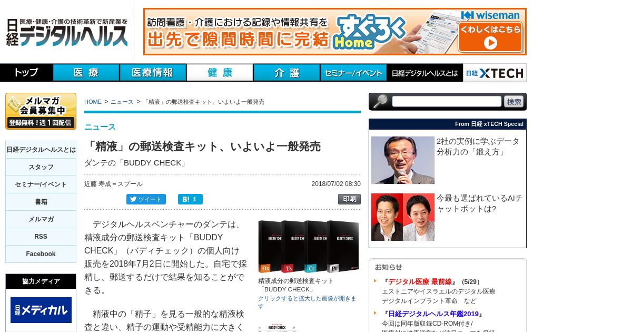
Task: Click the ニュース breadcrumb link
Action: [x=122, y=102]
